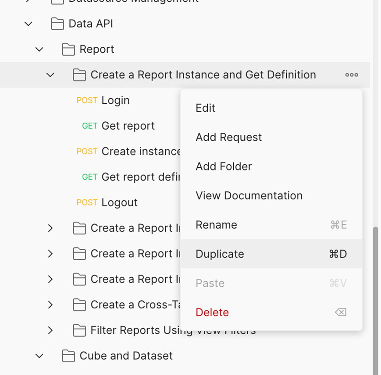Collapse Create a Report Instance and Get Definition

pyautogui.click(x=50, y=75)
